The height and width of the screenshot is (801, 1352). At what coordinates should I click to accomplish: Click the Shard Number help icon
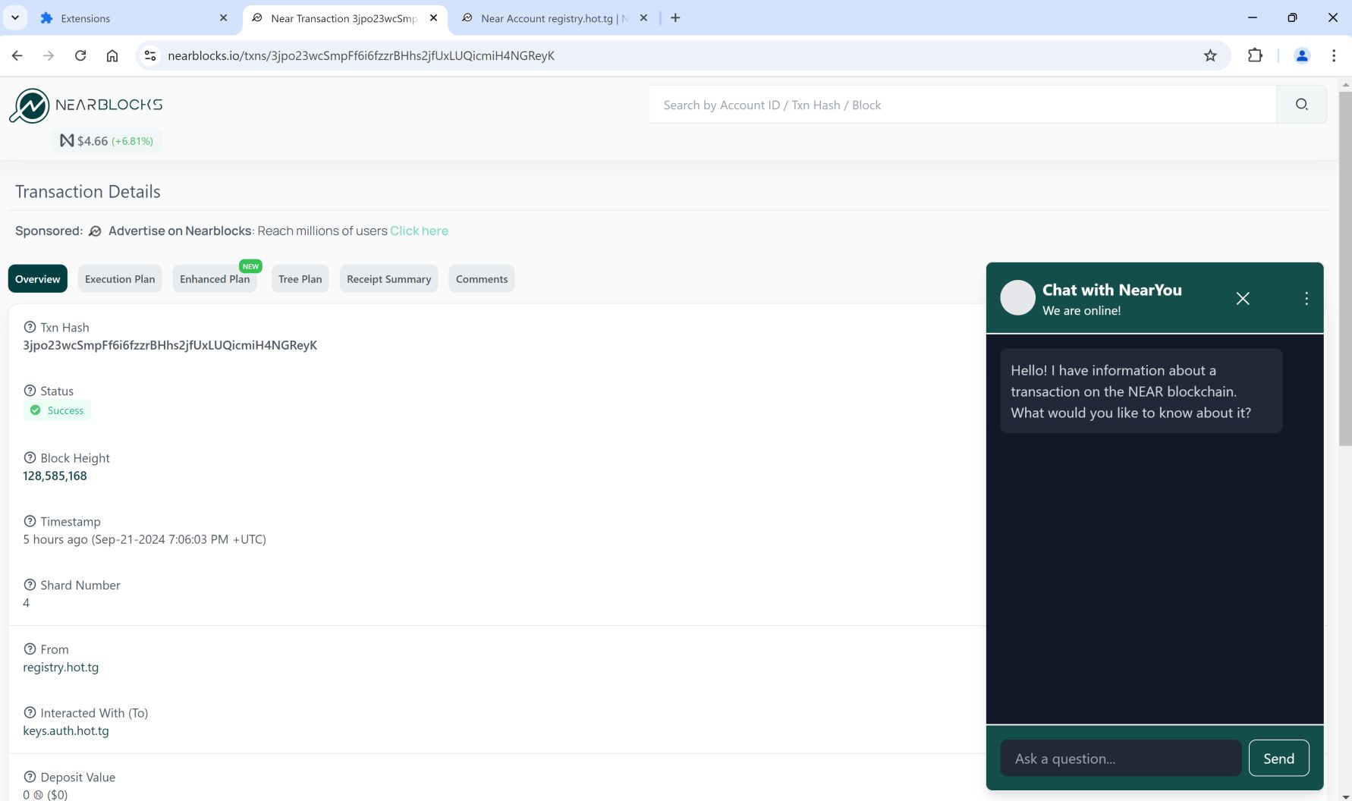[x=30, y=585]
